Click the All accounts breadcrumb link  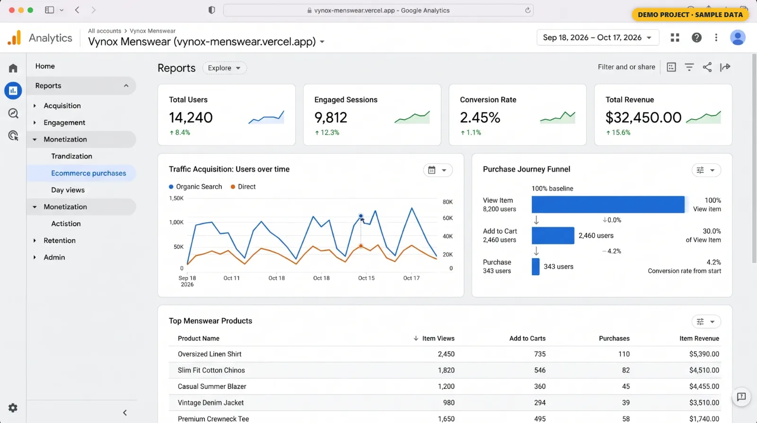(x=105, y=31)
